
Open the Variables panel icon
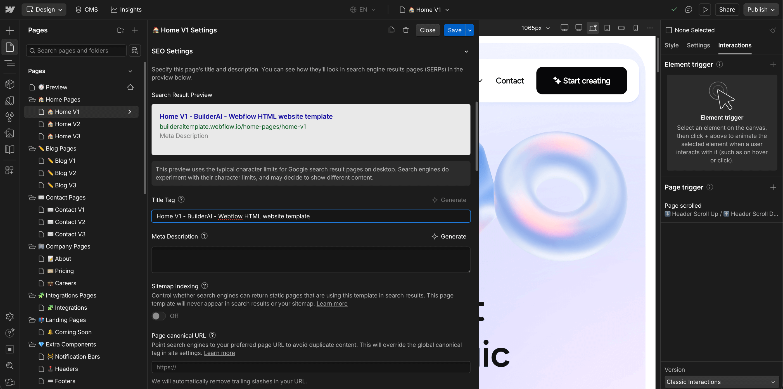tap(10, 101)
